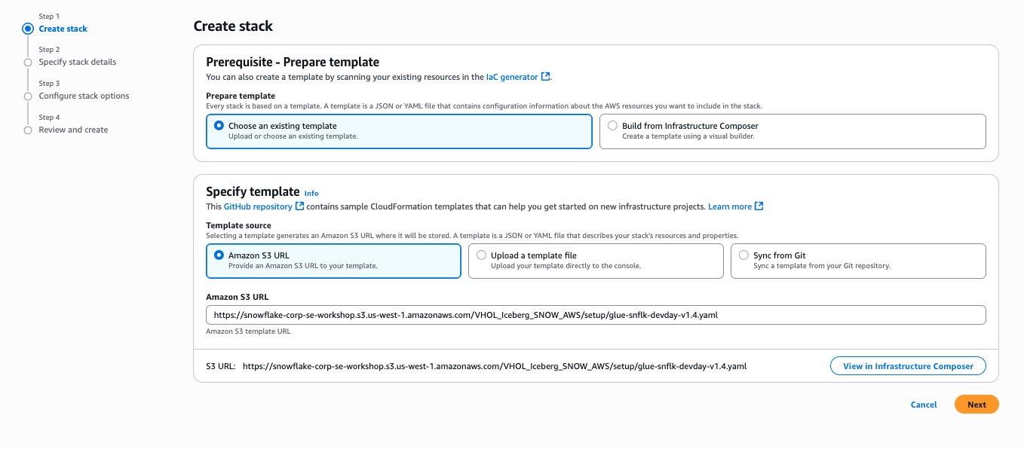1024x449 pixels.
Task: Go to Step 4 Review and create
Action: tap(73, 130)
